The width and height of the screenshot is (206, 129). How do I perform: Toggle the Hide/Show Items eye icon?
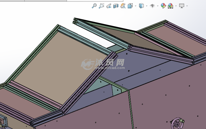(152, 6)
